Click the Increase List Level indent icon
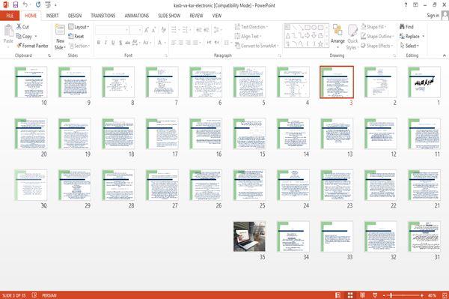This screenshot has width=449, height=299. (207, 30)
